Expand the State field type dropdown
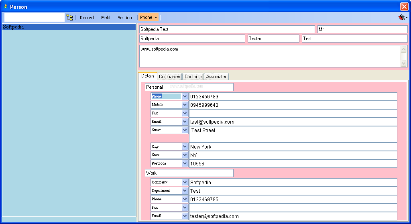Screen dimensions: 411x224 pyautogui.click(x=185, y=155)
